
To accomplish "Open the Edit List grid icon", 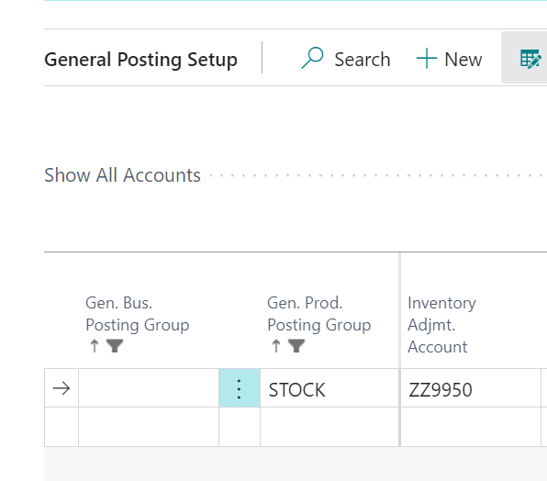I will point(530,59).
